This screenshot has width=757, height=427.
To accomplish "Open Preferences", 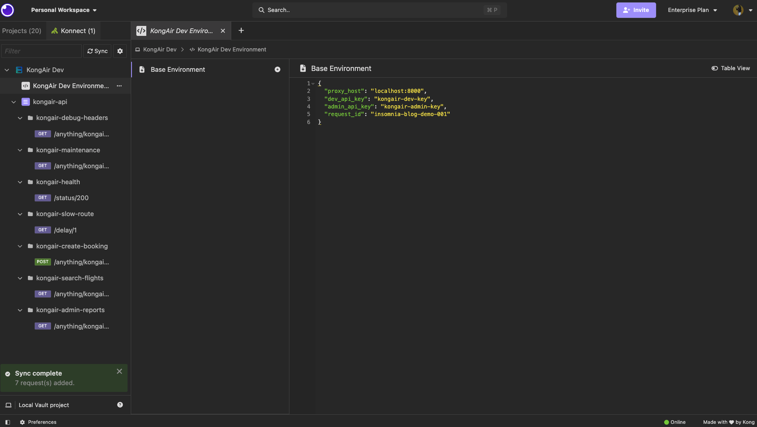I will coord(38,422).
